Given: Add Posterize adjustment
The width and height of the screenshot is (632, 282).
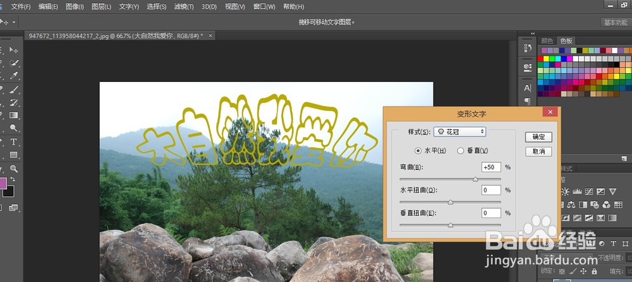Looking at the screenshot, I should 577,218.
